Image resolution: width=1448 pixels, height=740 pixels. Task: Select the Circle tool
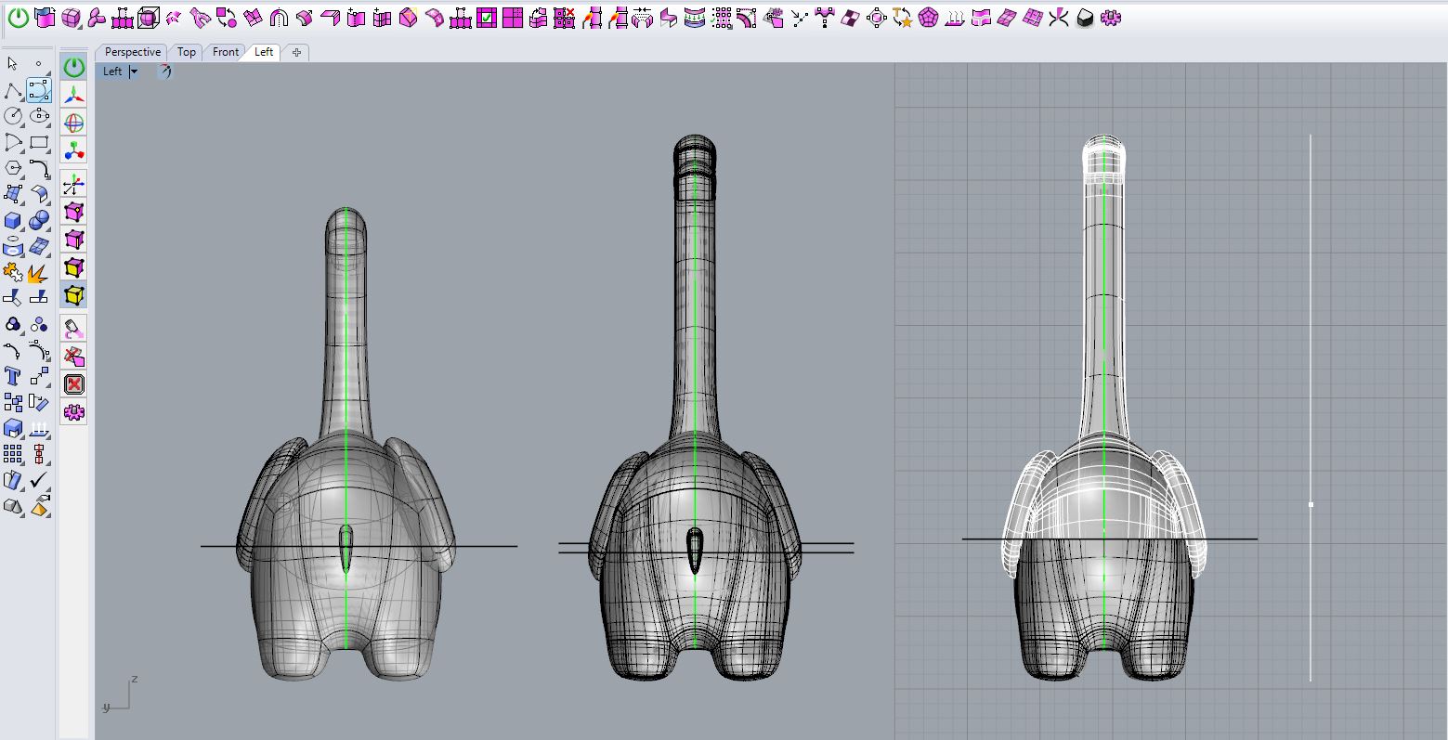[x=13, y=116]
